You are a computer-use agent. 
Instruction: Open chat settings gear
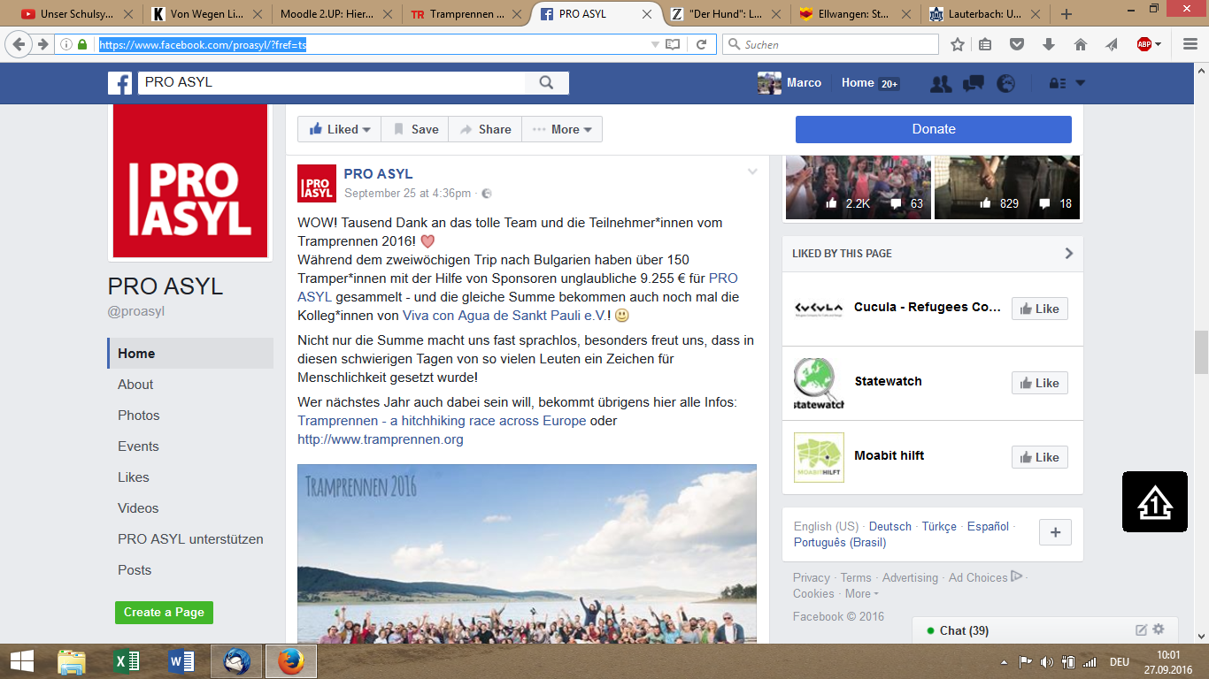coord(1159,630)
